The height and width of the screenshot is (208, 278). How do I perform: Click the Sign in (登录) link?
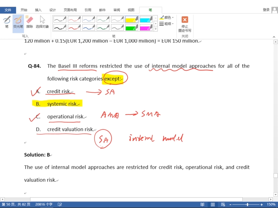pyautogui.click(x=266, y=10)
